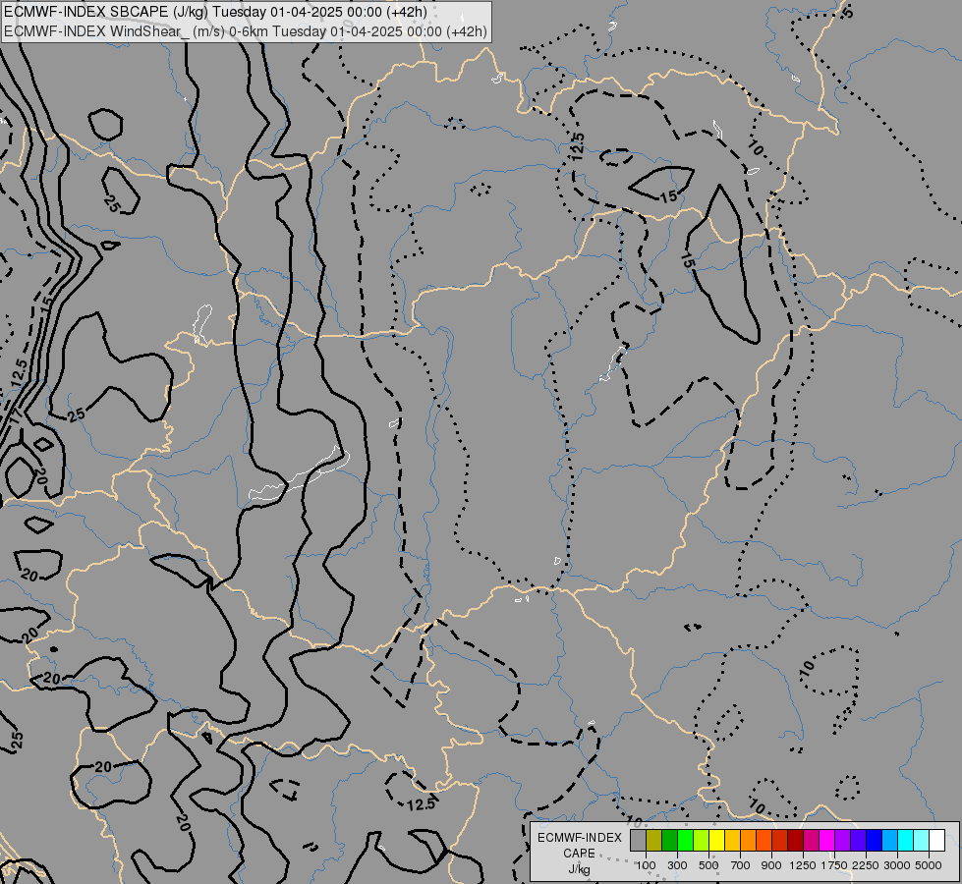Pick the white swatch ending the legend
This screenshot has height=884, width=962.
[936, 841]
